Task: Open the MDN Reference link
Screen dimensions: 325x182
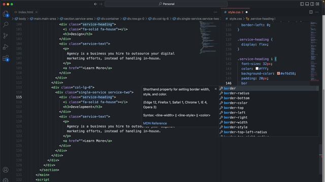Action: coord(155,123)
